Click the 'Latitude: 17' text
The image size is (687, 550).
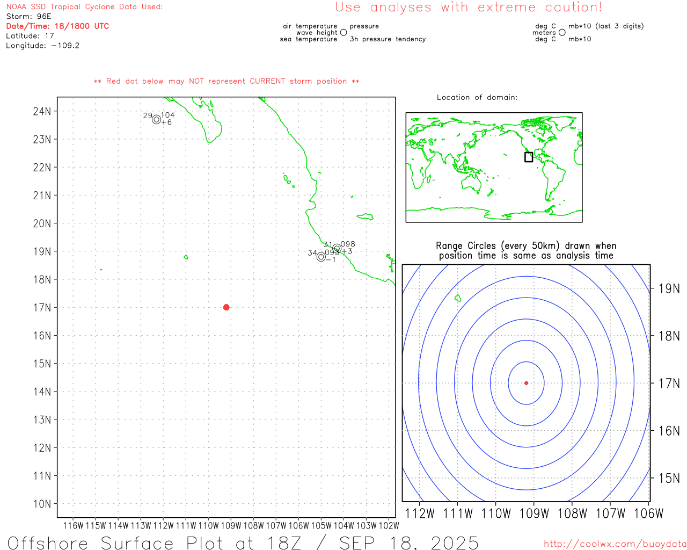(30, 36)
